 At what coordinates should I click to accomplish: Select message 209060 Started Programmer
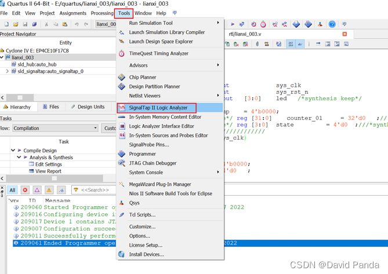click(64, 207)
